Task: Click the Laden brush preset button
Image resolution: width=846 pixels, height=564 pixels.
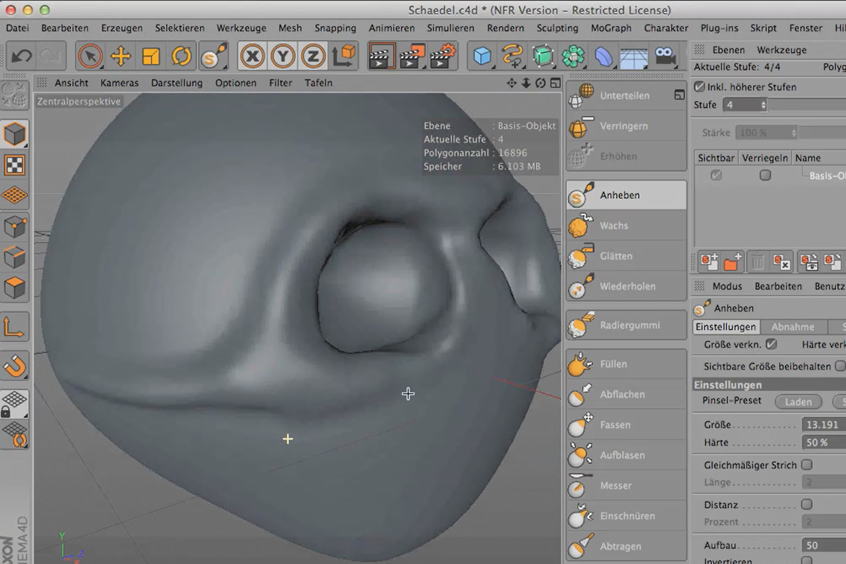Action: (798, 401)
